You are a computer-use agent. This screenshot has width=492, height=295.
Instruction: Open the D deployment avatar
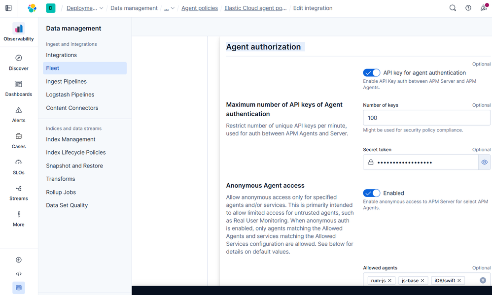[x=50, y=8]
